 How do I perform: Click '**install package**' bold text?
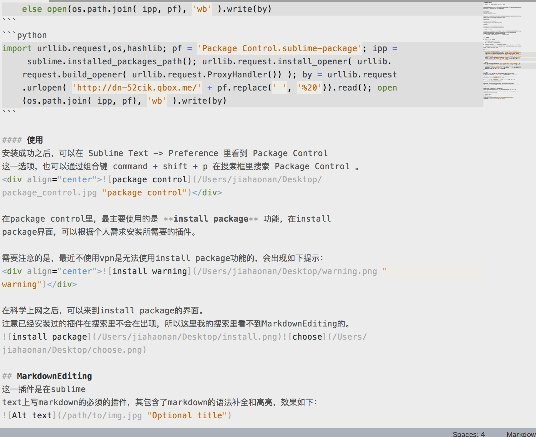coord(211,219)
